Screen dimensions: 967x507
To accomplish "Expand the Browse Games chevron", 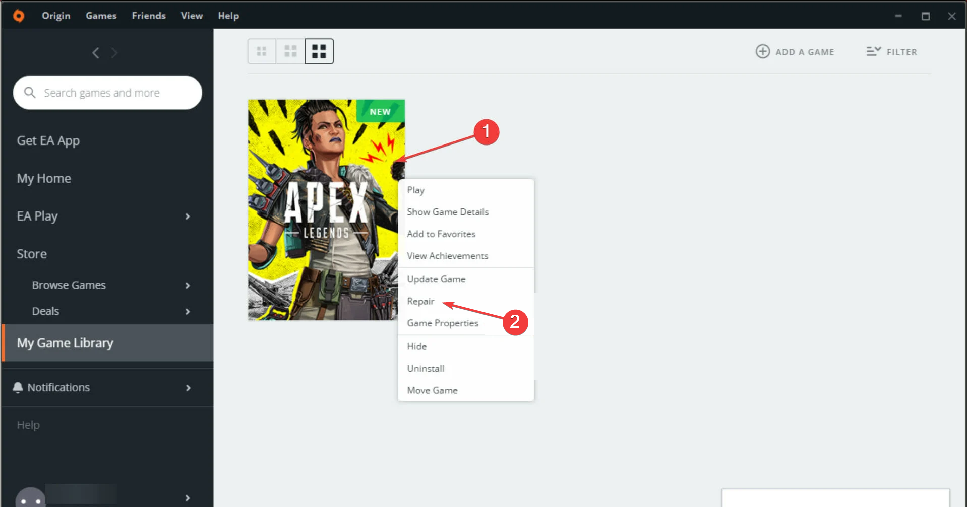I will [x=188, y=285].
